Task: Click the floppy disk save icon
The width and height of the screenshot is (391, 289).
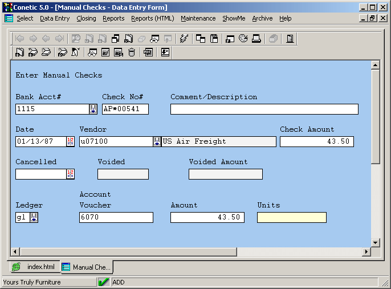Action: (214, 39)
